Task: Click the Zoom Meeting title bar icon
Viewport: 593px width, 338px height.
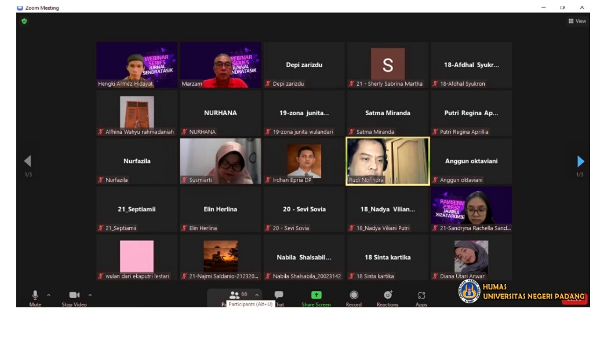Action: (x=20, y=8)
